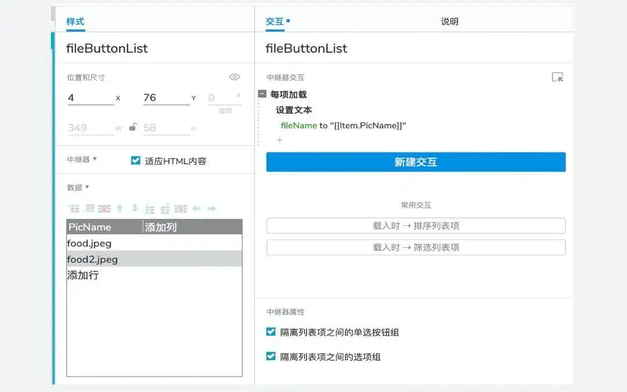Move the selected column left

click(196, 208)
